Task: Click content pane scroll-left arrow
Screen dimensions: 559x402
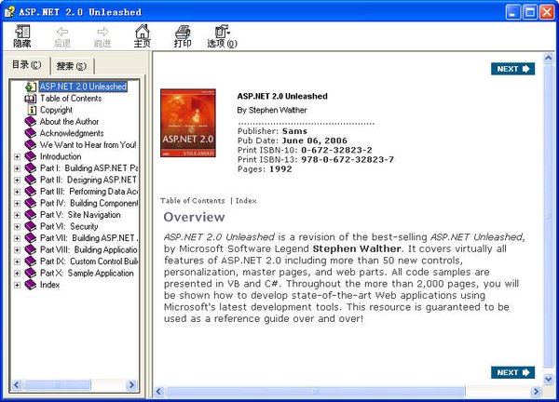Action: click(159, 392)
